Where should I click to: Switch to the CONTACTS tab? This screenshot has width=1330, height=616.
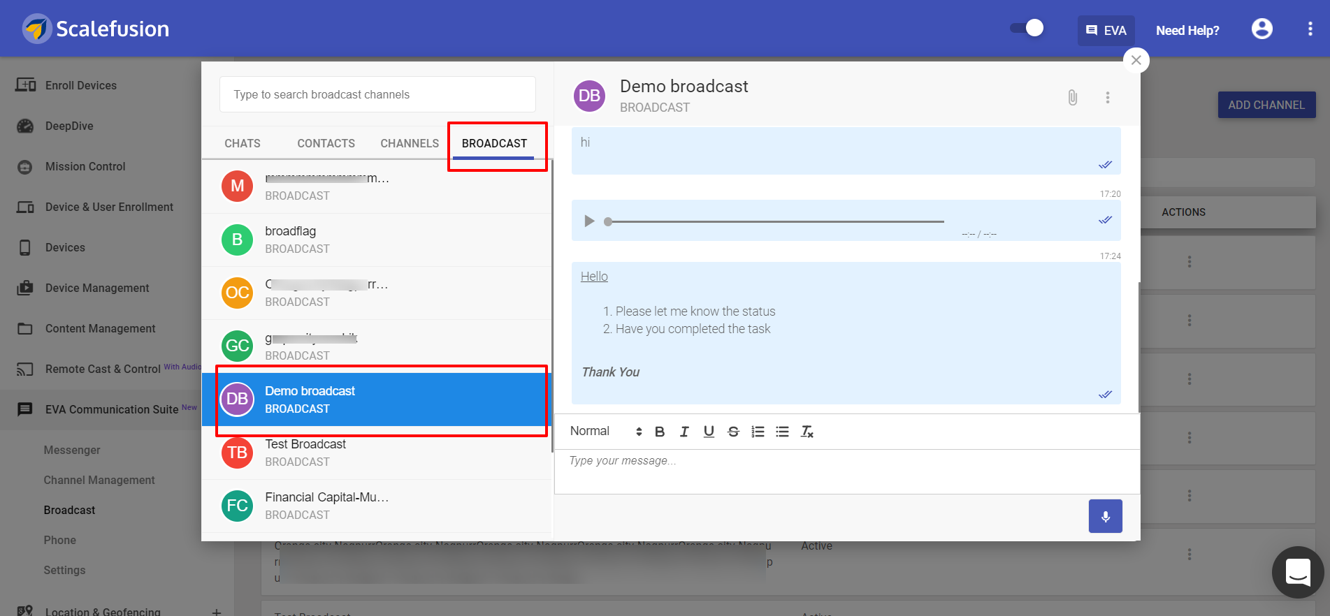(x=326, y=143)
